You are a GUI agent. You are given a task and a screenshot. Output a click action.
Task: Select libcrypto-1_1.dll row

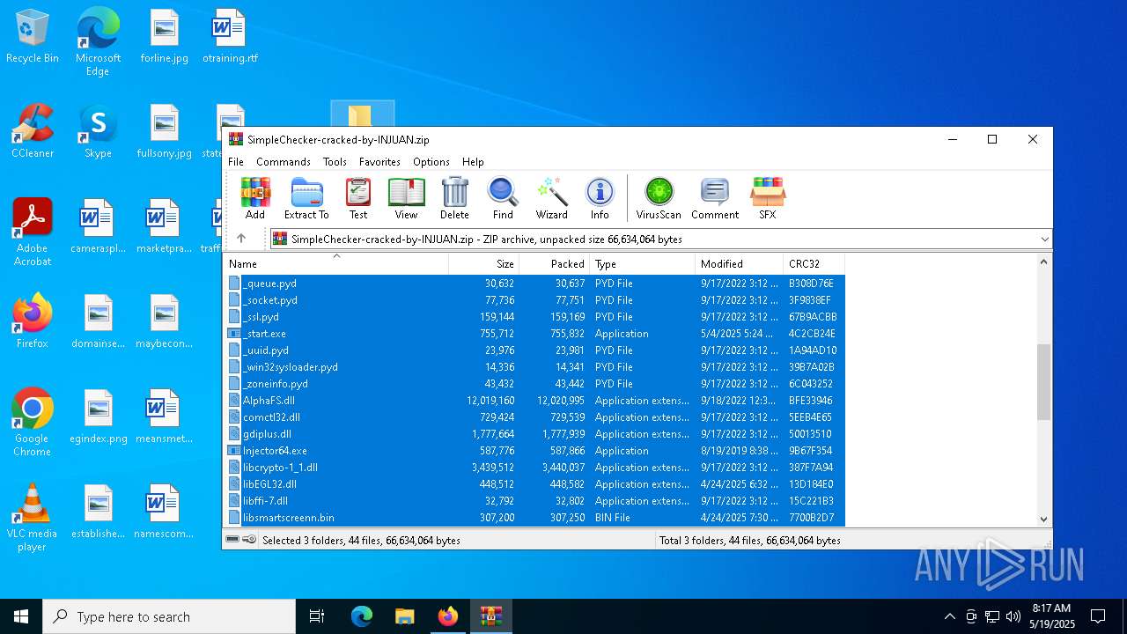pyautogui.click(x=534, y=468)
